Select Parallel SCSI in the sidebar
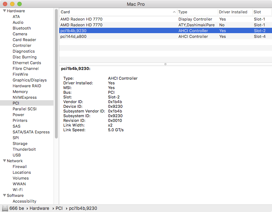The image size is (272, 212). tap(25, 109)
